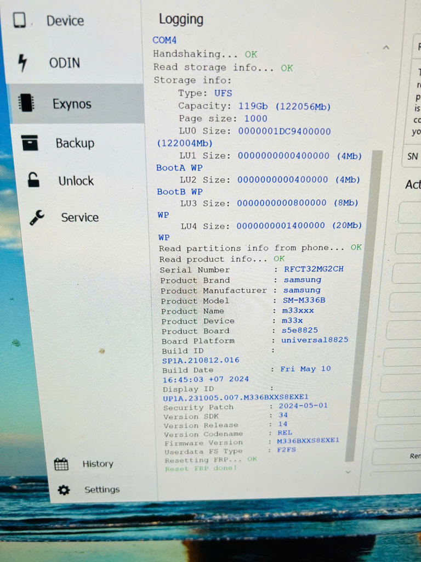Click page size value 1000
The image size is (421, 562).
pyautogui.click(x=255, y=119)
